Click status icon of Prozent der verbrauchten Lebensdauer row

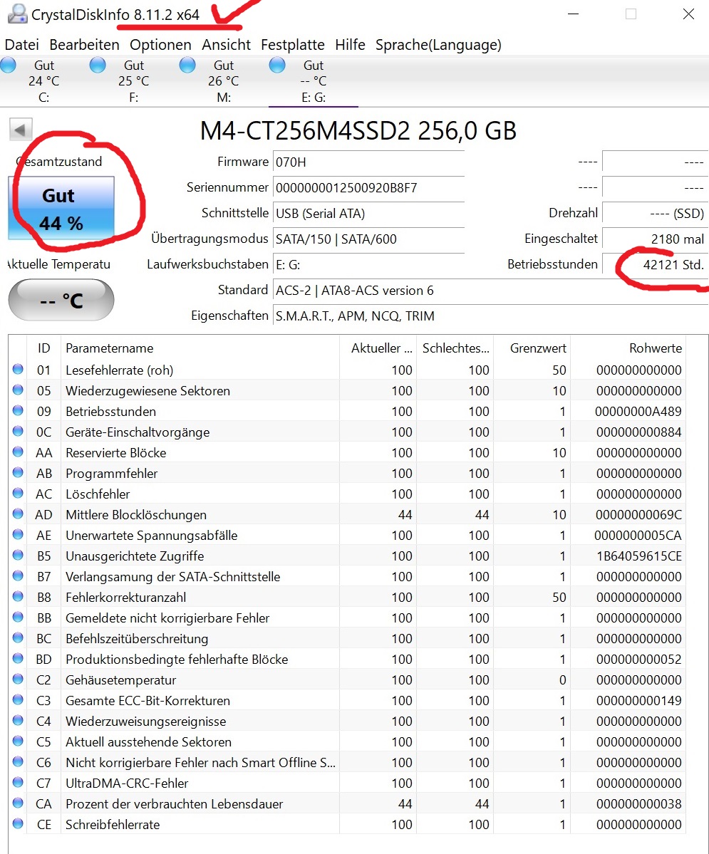click(x=18, y=803)
